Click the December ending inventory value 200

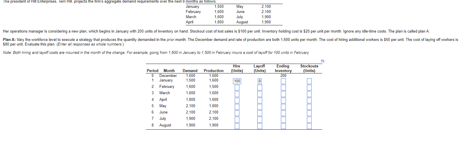coord(283,75)
